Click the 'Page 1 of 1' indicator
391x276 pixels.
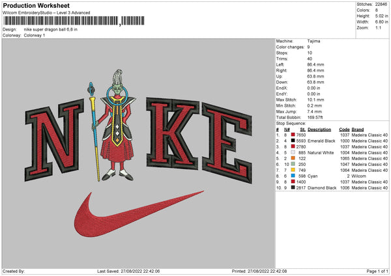[377, 271]
